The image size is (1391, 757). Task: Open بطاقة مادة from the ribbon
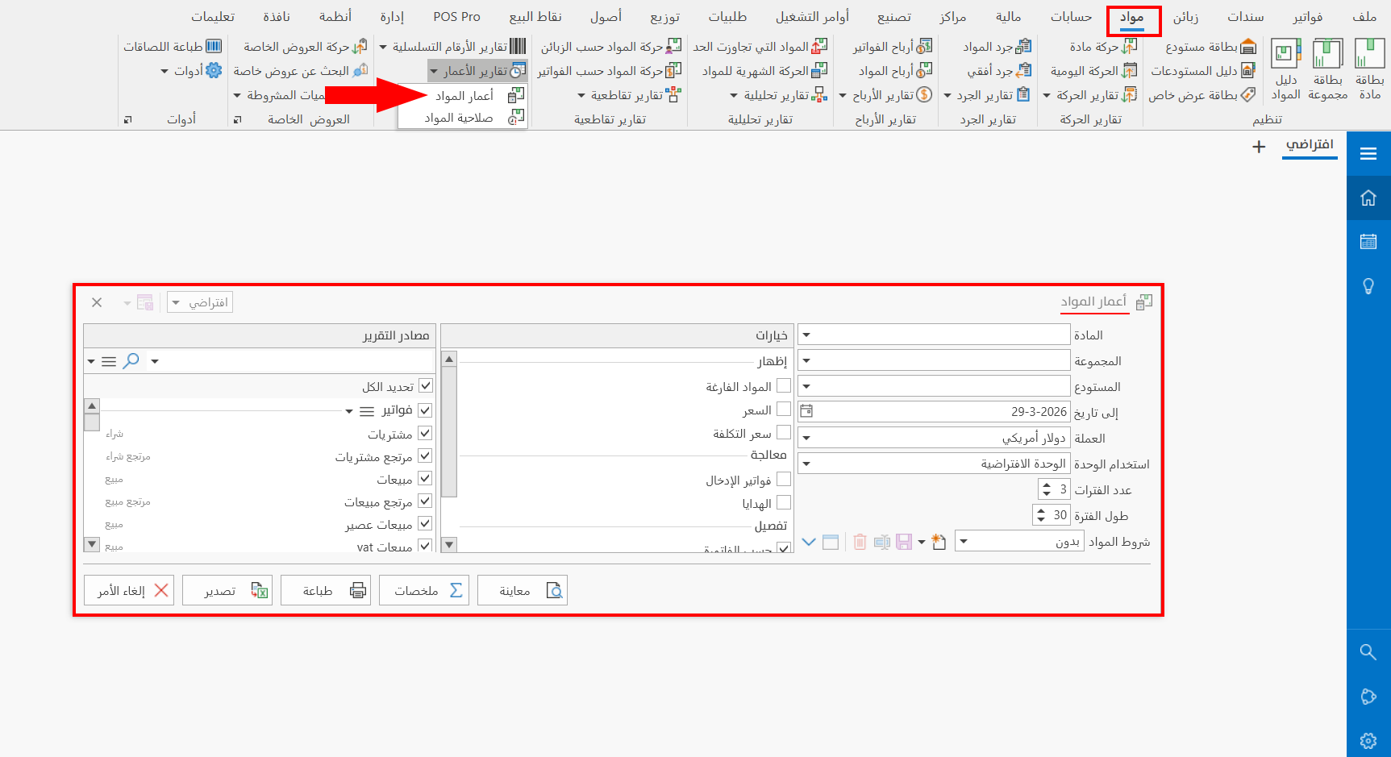1371,66
